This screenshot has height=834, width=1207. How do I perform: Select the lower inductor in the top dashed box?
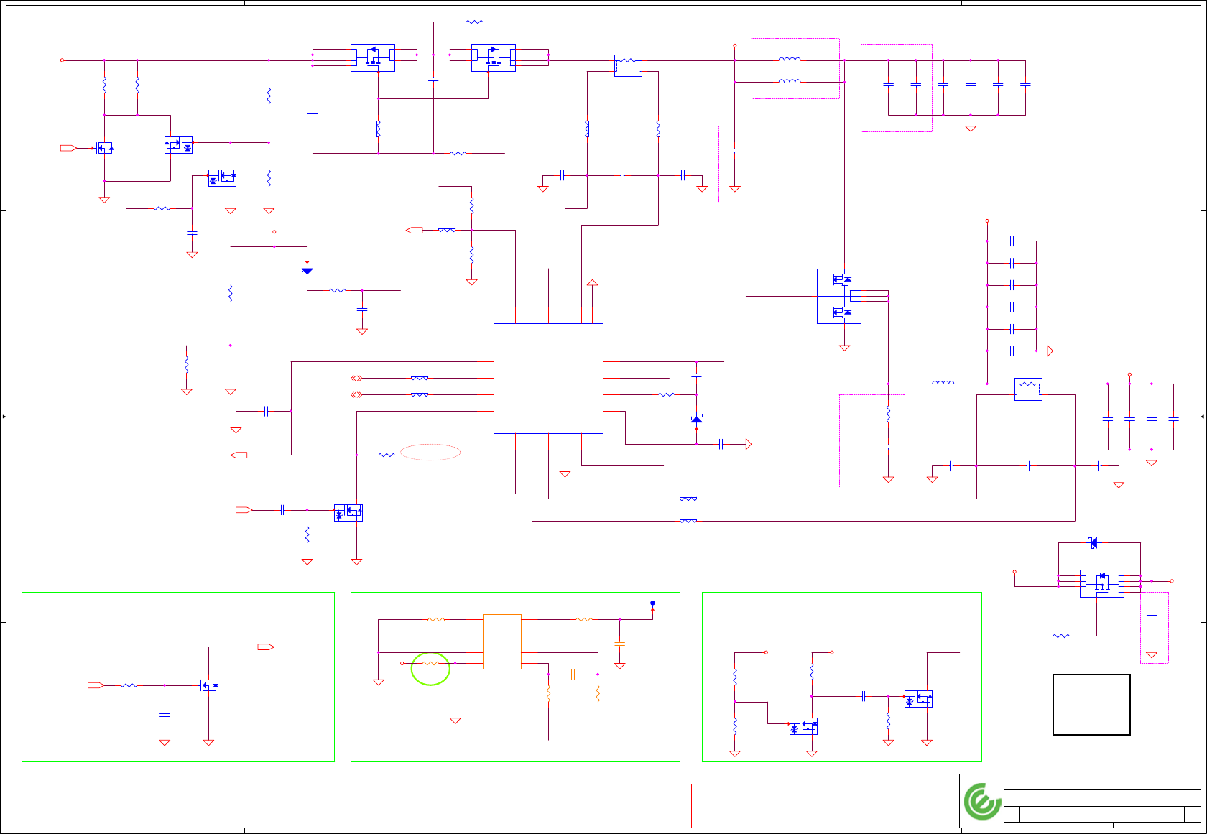(x=790, y=81)
